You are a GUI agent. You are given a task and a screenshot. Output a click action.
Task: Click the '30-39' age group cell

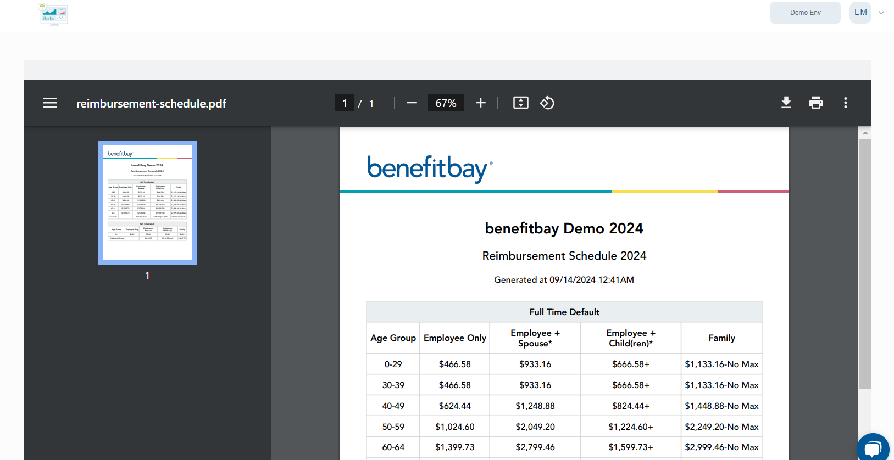coord(393,385)
